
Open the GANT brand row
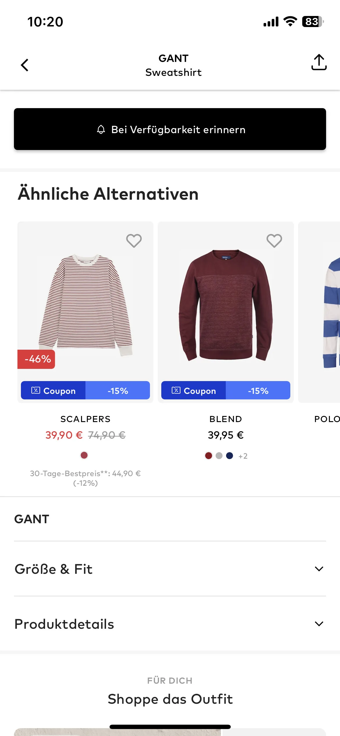coord(170,519)
